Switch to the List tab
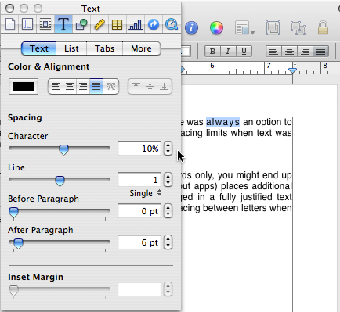This screenshot has width=340, height=312. tap(71, 48)
